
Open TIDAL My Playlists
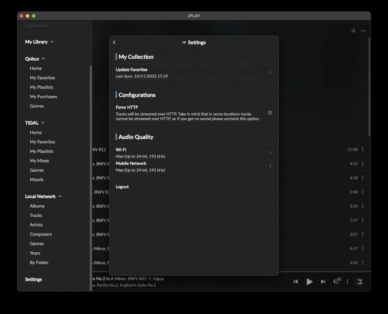pos(41,151)
